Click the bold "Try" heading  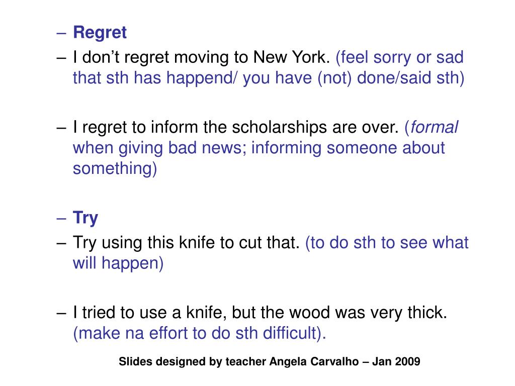(x=85, y=218)
